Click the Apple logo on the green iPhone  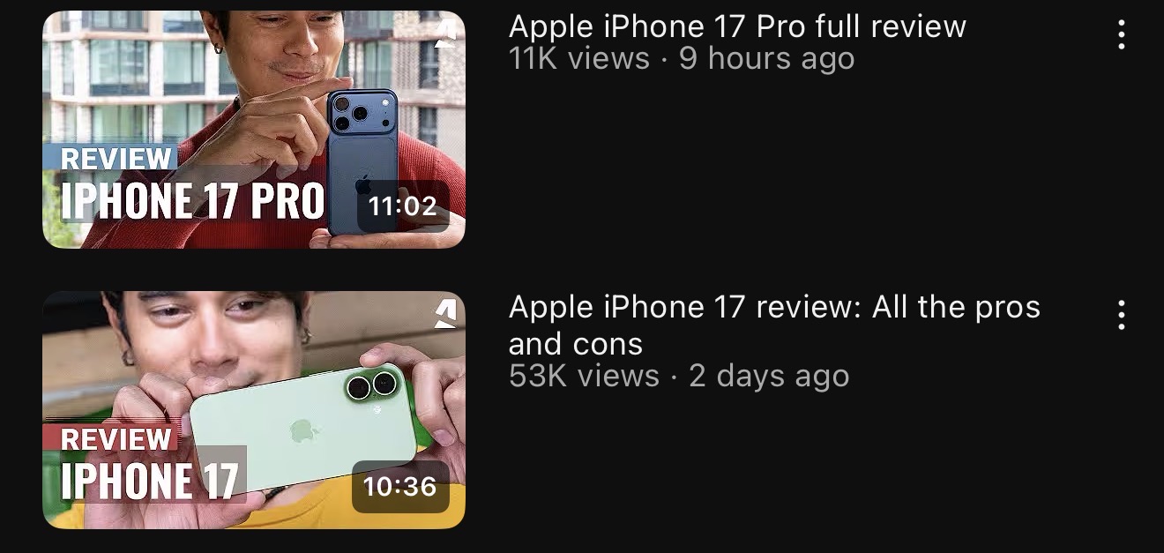click(303, 431)
